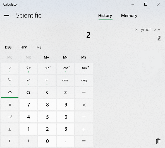Click the C clear button
165x148 pixels.
tap(47, 93)
